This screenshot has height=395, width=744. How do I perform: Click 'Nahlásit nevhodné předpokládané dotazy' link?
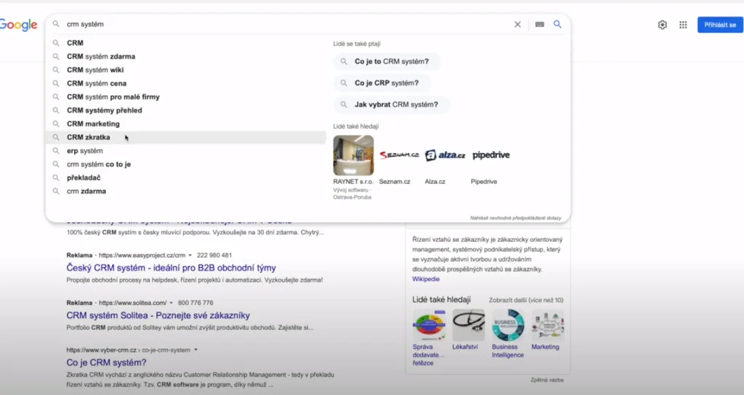[515, 218]
